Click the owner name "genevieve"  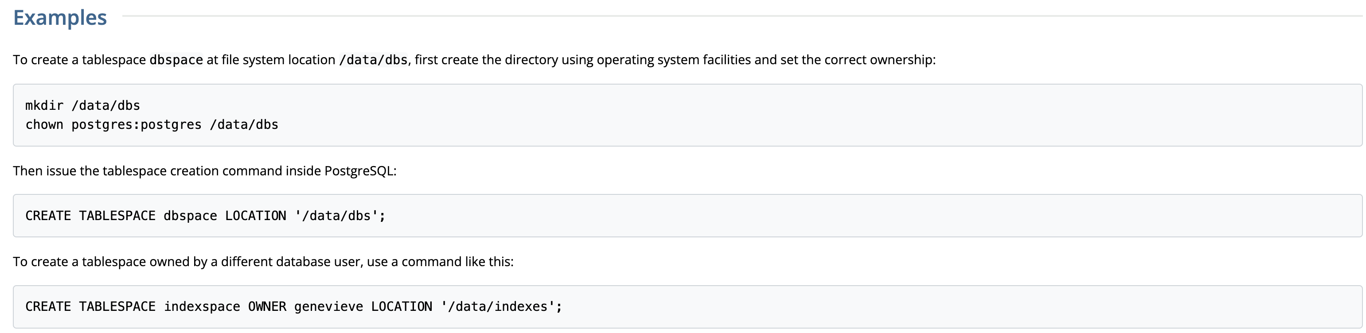coord(328,306)
